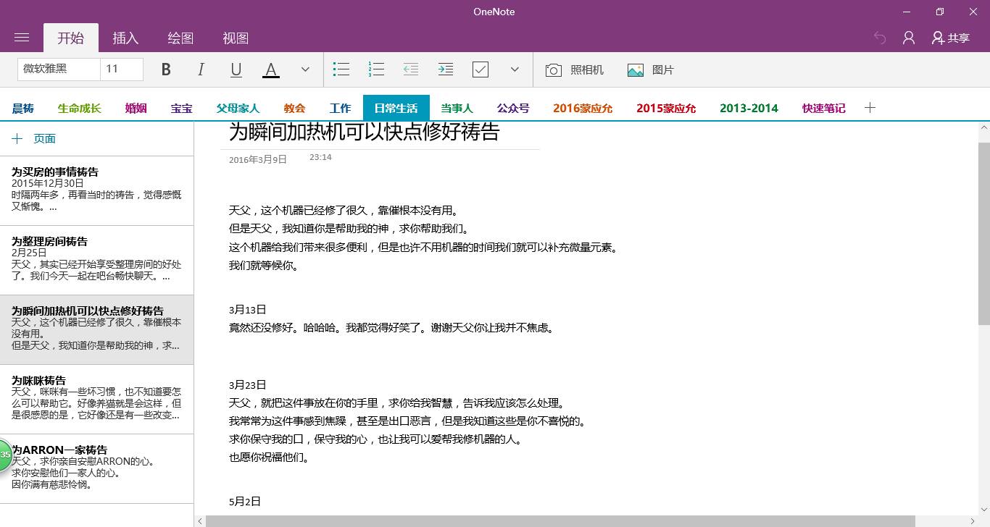
Task: Open the 晨祷 section tab
Action: coord(22,108)
